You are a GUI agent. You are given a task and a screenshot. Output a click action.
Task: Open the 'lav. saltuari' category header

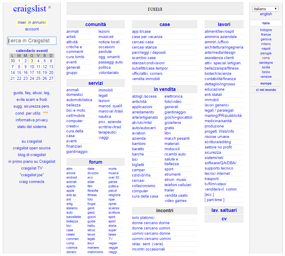(224, 210)
